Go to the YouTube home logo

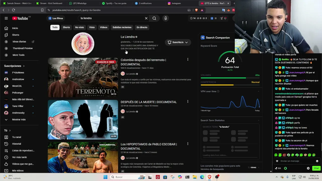[20, 18]
